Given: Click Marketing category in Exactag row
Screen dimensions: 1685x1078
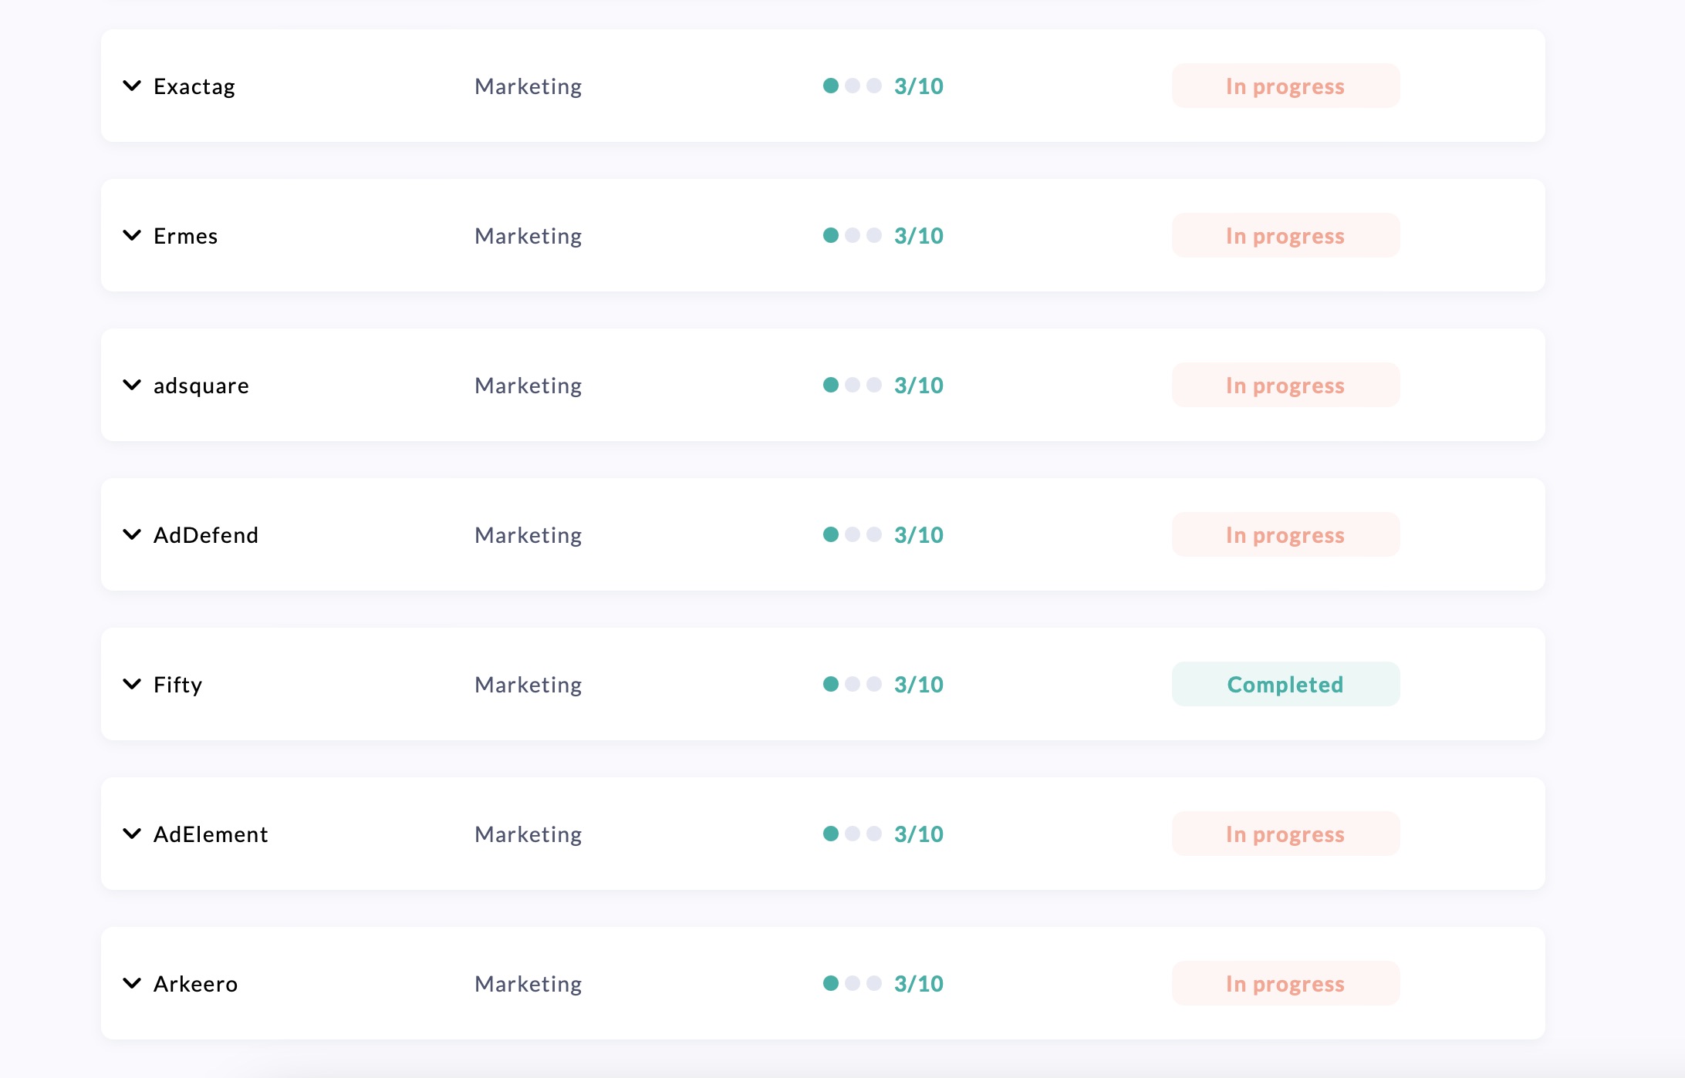Looking at the screenshot, I should point(528,86).
